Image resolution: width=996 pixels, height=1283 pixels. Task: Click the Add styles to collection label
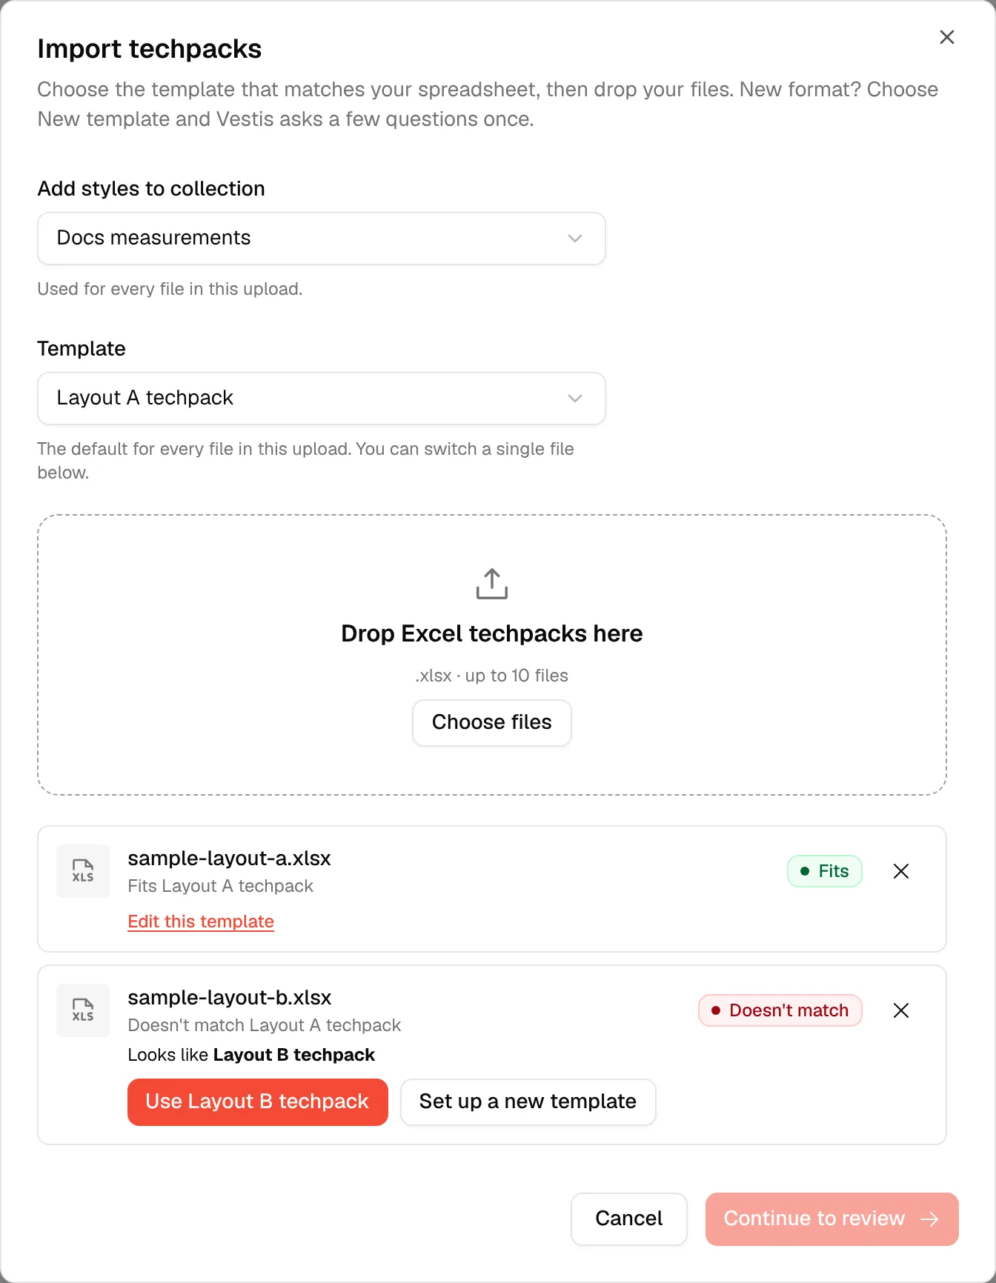(x=151, y=189)
